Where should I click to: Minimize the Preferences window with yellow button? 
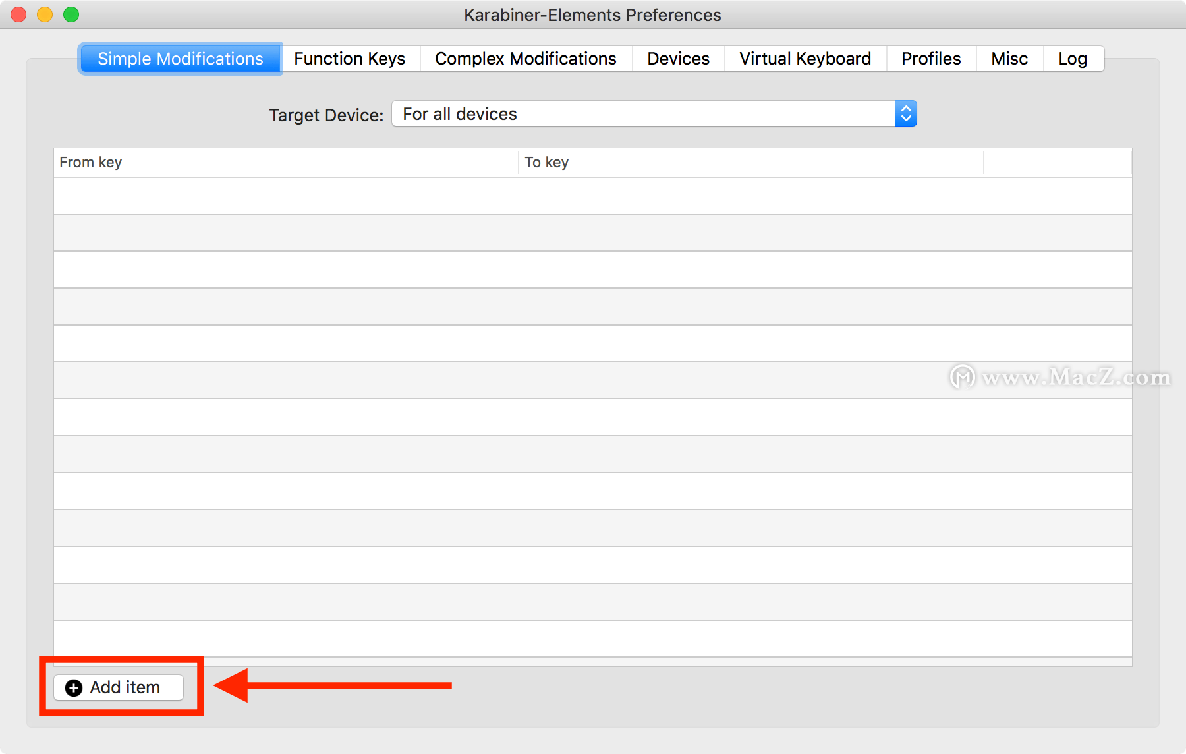[45, 14]
